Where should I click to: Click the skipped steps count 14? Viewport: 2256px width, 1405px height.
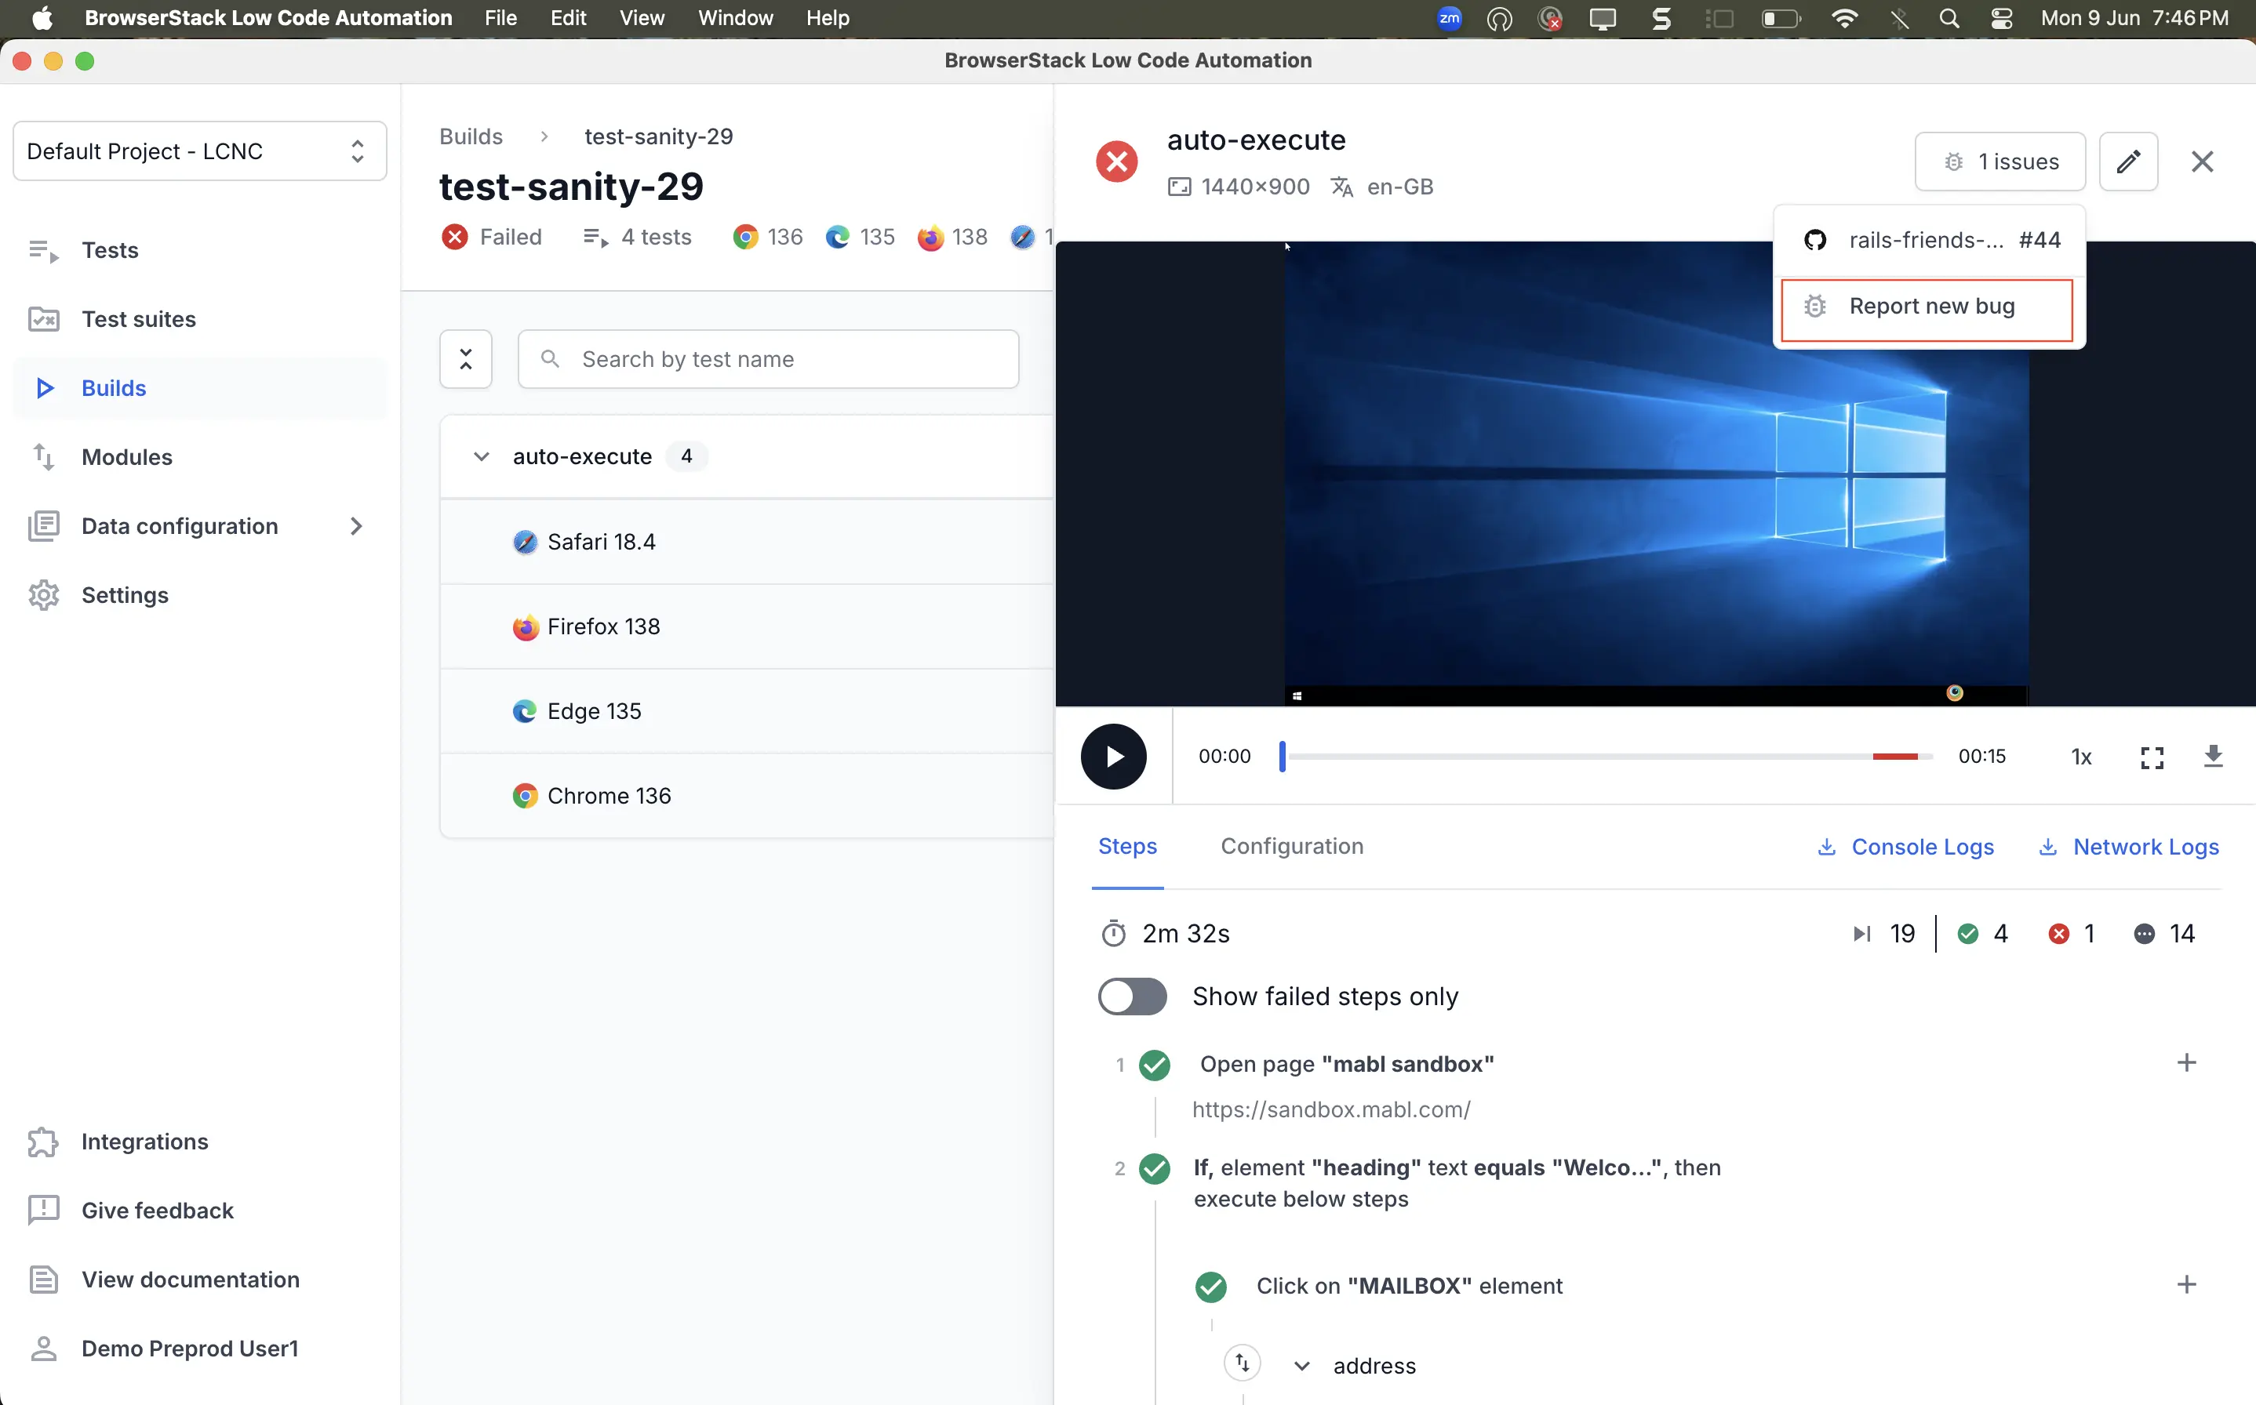coord(2164,933)
